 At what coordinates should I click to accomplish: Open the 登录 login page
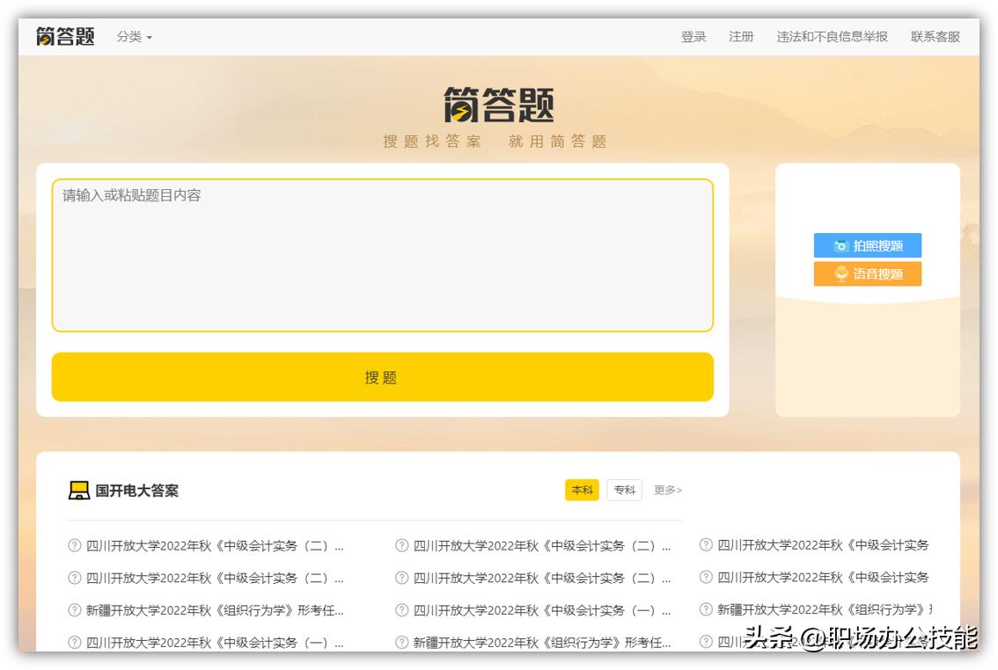click(694, 37)
